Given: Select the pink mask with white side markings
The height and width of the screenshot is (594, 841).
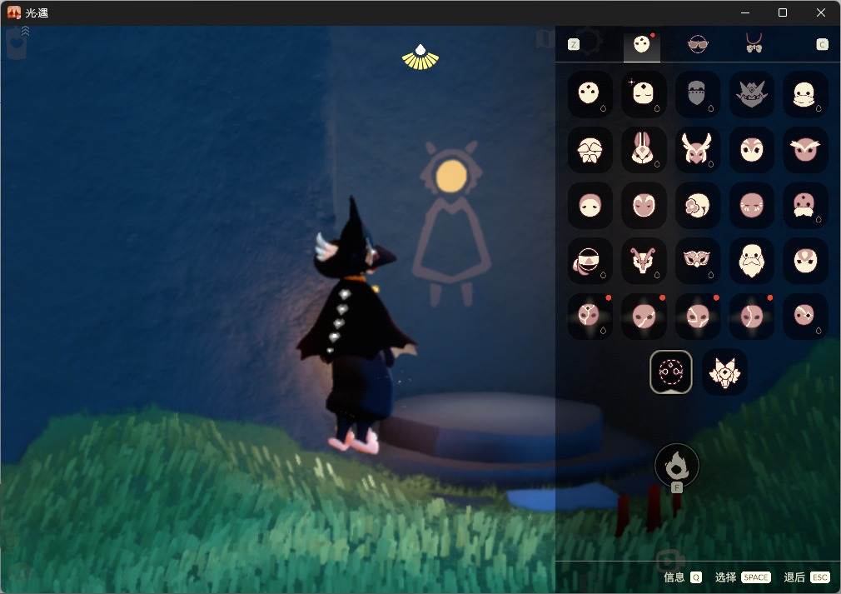Looking at the screenshot, I should coord(644,205).
